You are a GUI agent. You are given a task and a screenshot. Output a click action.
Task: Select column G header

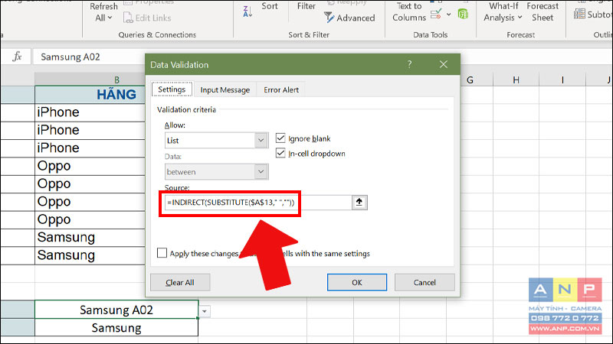coord(470,80)
